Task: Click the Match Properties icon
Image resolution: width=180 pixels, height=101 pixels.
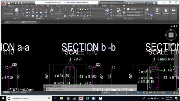Action: coord(119,12)
